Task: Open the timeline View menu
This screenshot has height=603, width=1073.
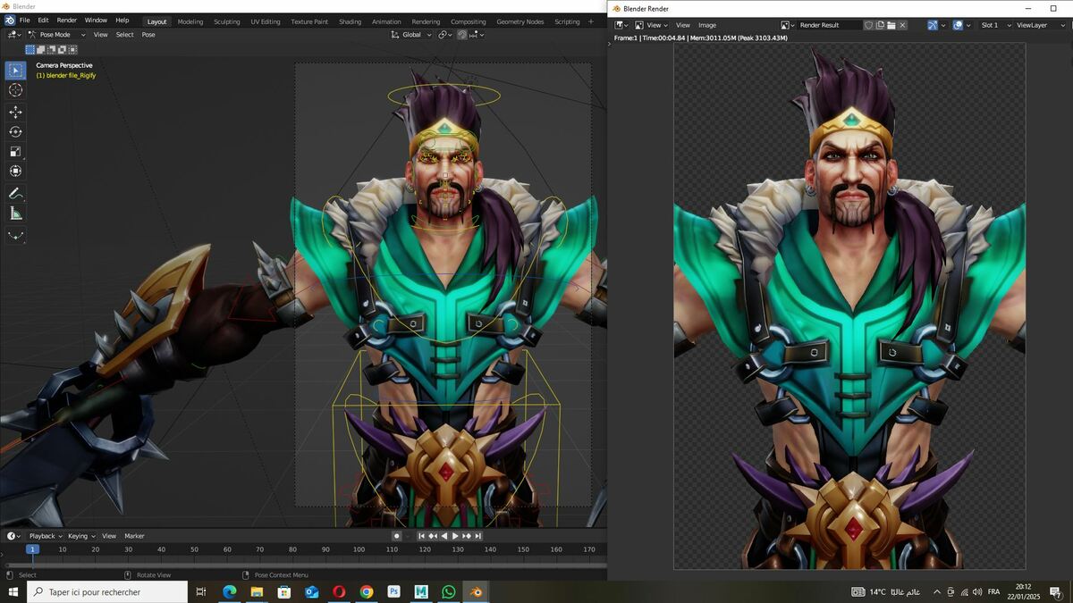Action: click(109, 536)
